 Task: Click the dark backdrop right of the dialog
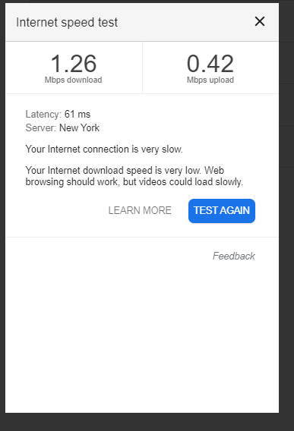click(286, 220)
